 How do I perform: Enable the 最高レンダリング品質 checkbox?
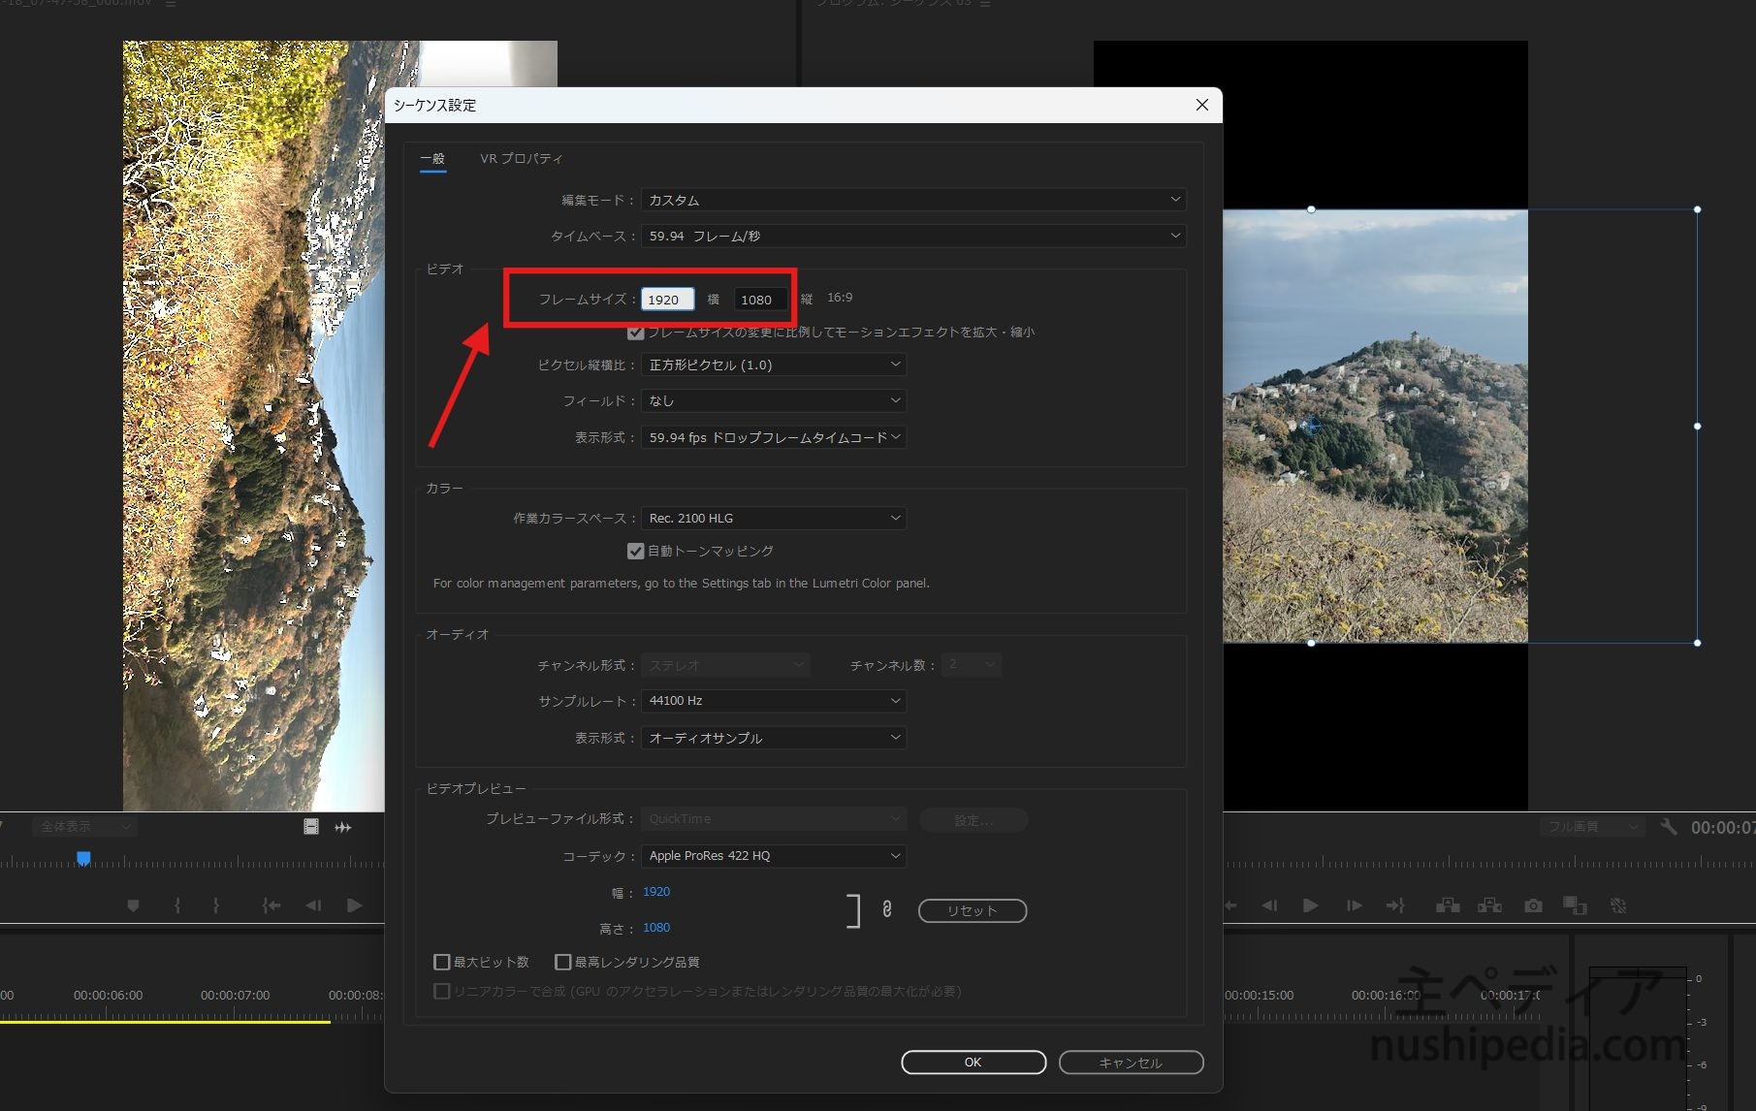tap(562, 962)
